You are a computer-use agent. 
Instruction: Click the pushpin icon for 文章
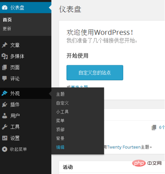point(5,45)
